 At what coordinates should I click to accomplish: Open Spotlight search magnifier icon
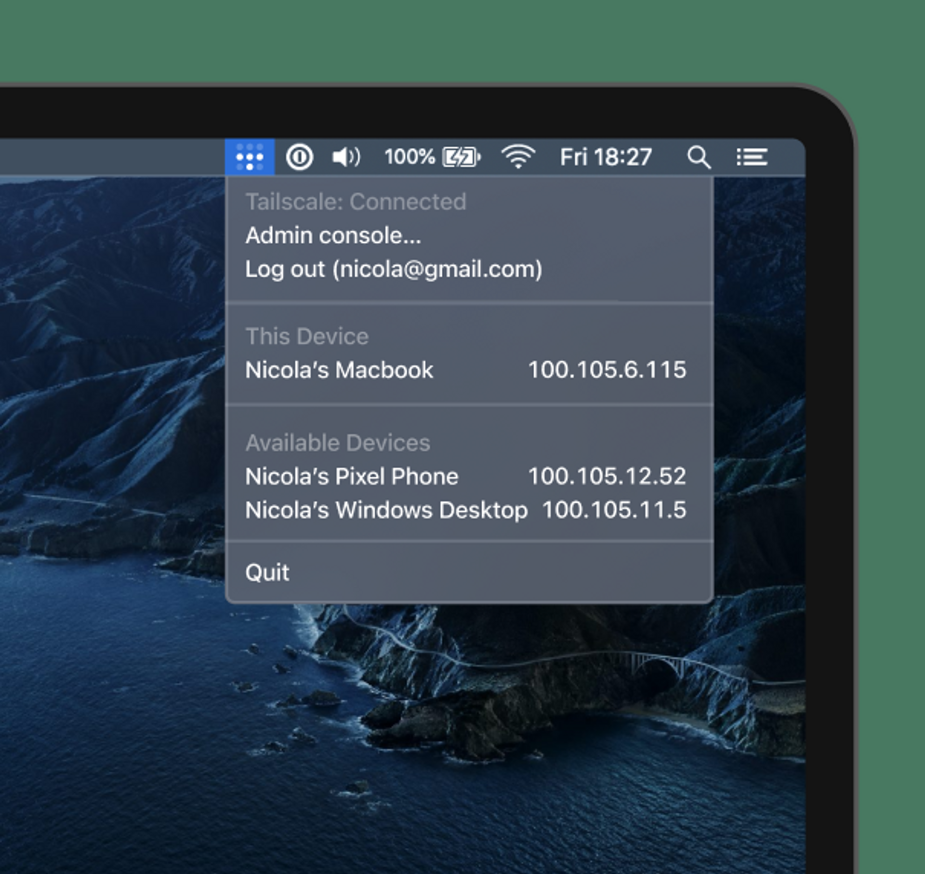tap(698, 157)
